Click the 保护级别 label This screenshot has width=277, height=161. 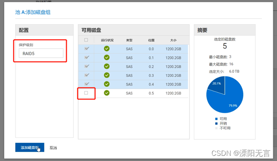(26, 45)
